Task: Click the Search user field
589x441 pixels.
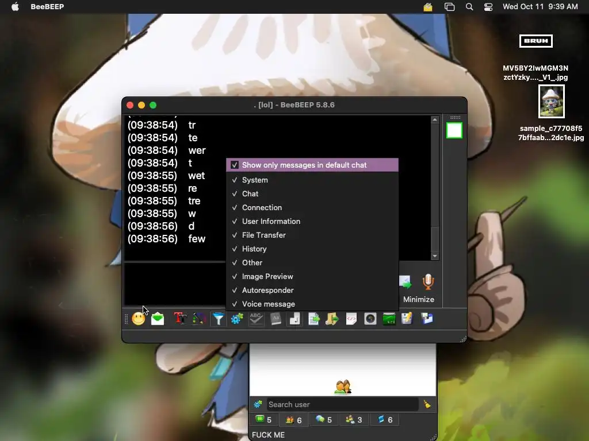Action: (x=342, y=404)
